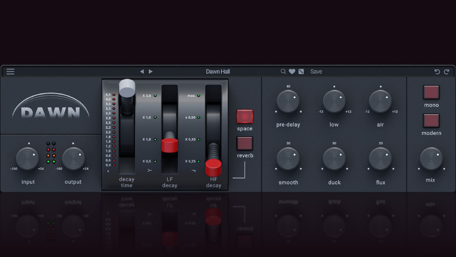The height and width of the screenshot is (257, 456).
Task: Click the decay time label
Action: click(127, 182)
